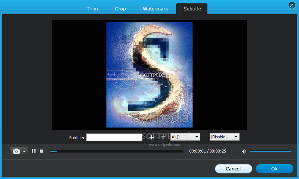Image resolution: width=299 pixels, height=179 pixels.
Task: Open the Crop tab
Action: pos(120,9)
